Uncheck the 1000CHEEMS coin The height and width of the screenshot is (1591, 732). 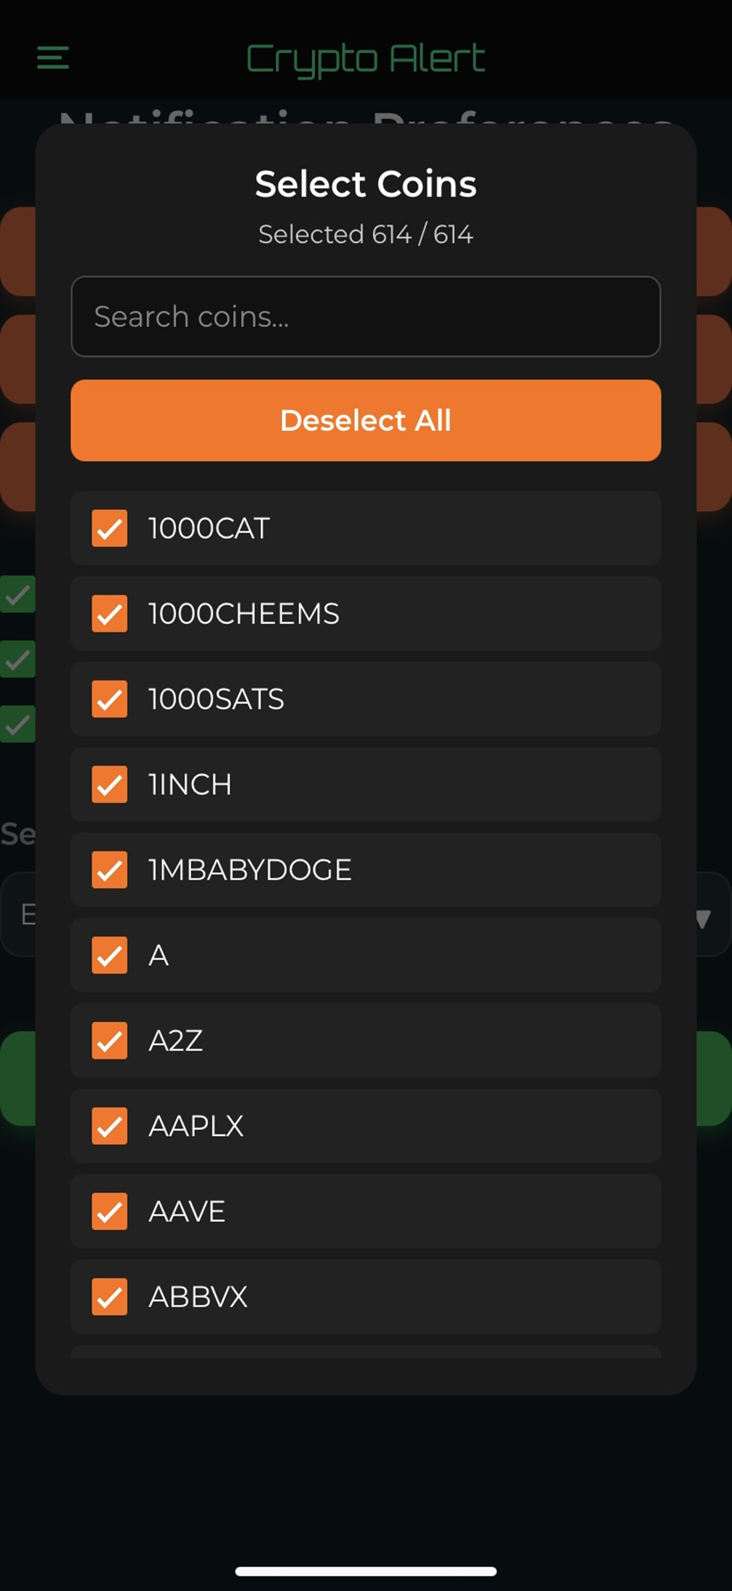pyautogui.click(x=109, y=614)
